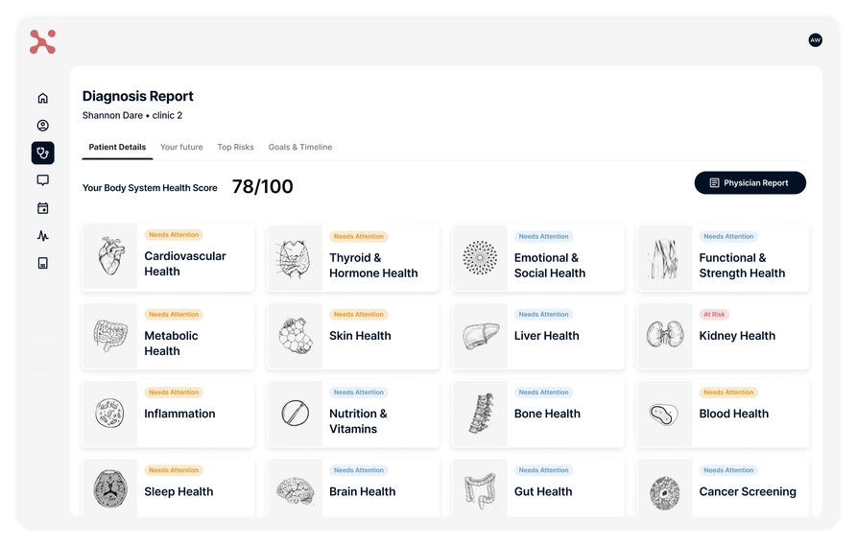The width and height of the screenshot is (857, 546).
Task: Open the AW user avatar
Action: [x=815, y=40]
